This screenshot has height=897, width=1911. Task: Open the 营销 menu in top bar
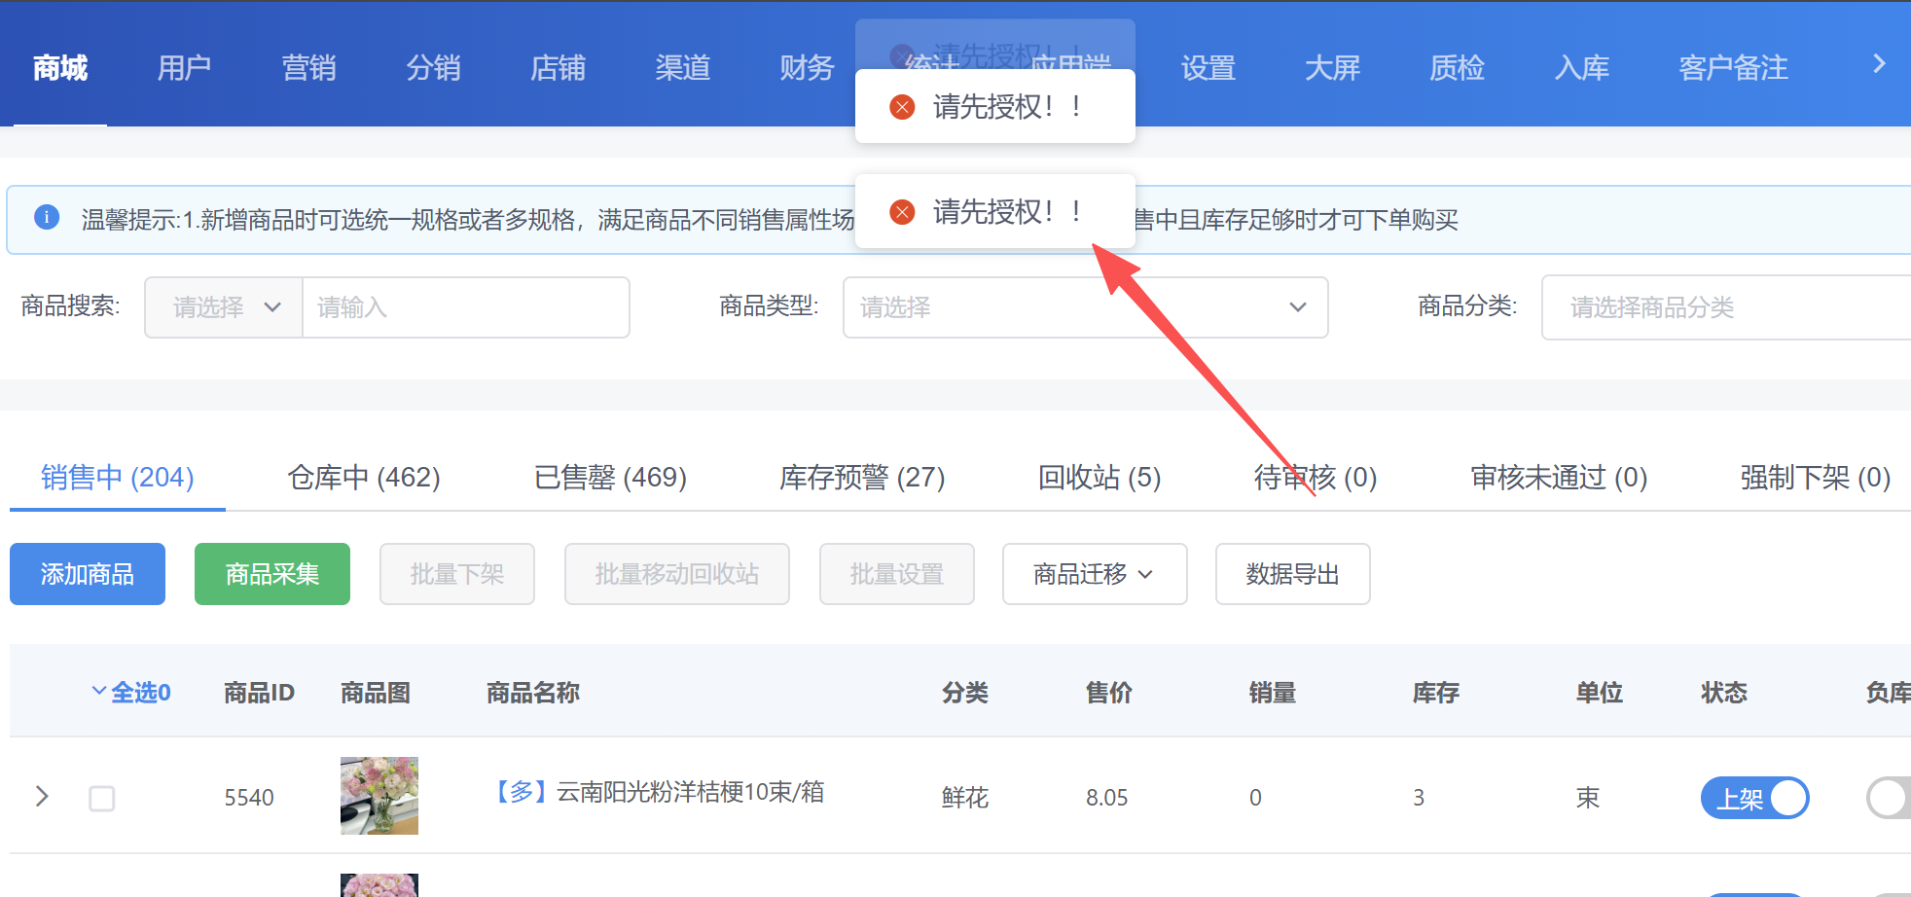[308, 68]
